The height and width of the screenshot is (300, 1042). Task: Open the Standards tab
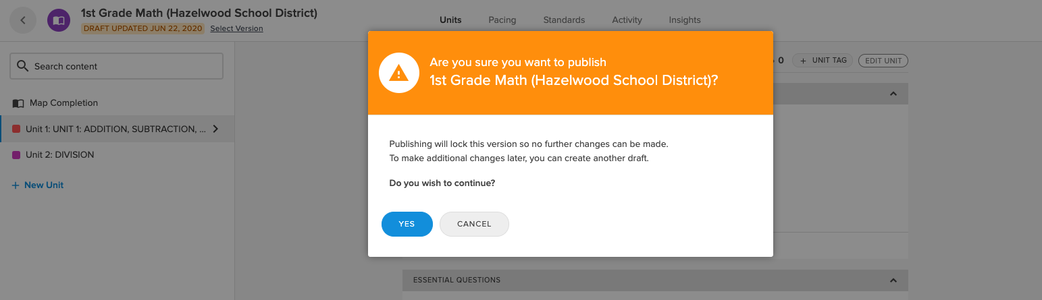564,20
